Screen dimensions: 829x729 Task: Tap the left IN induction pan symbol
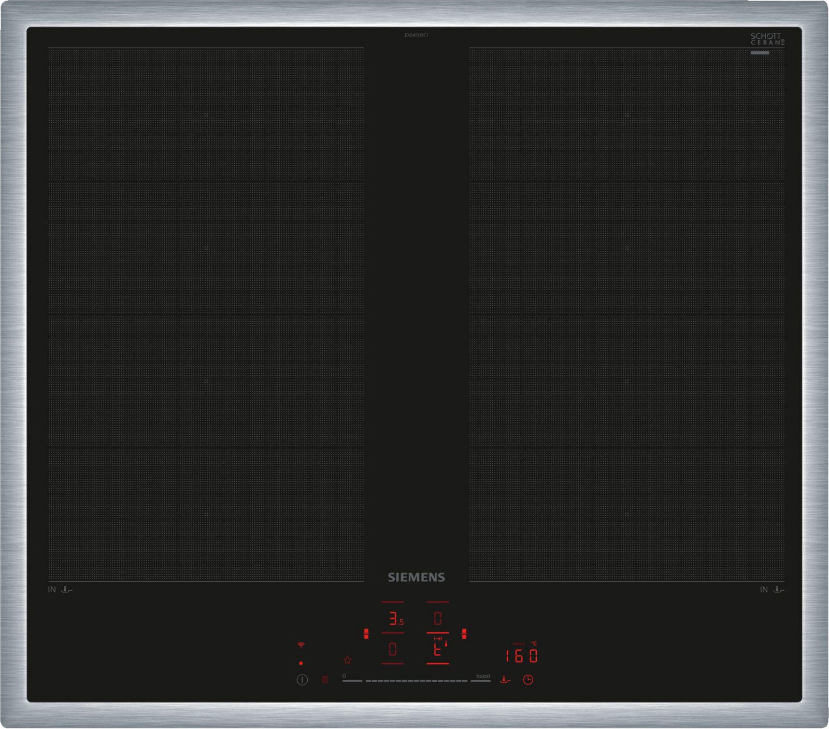(60, 590)
